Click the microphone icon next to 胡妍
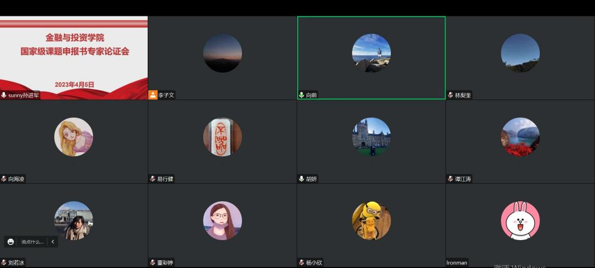Image resolution: width=595 pixels, height=268 pixels. [302, 179]
